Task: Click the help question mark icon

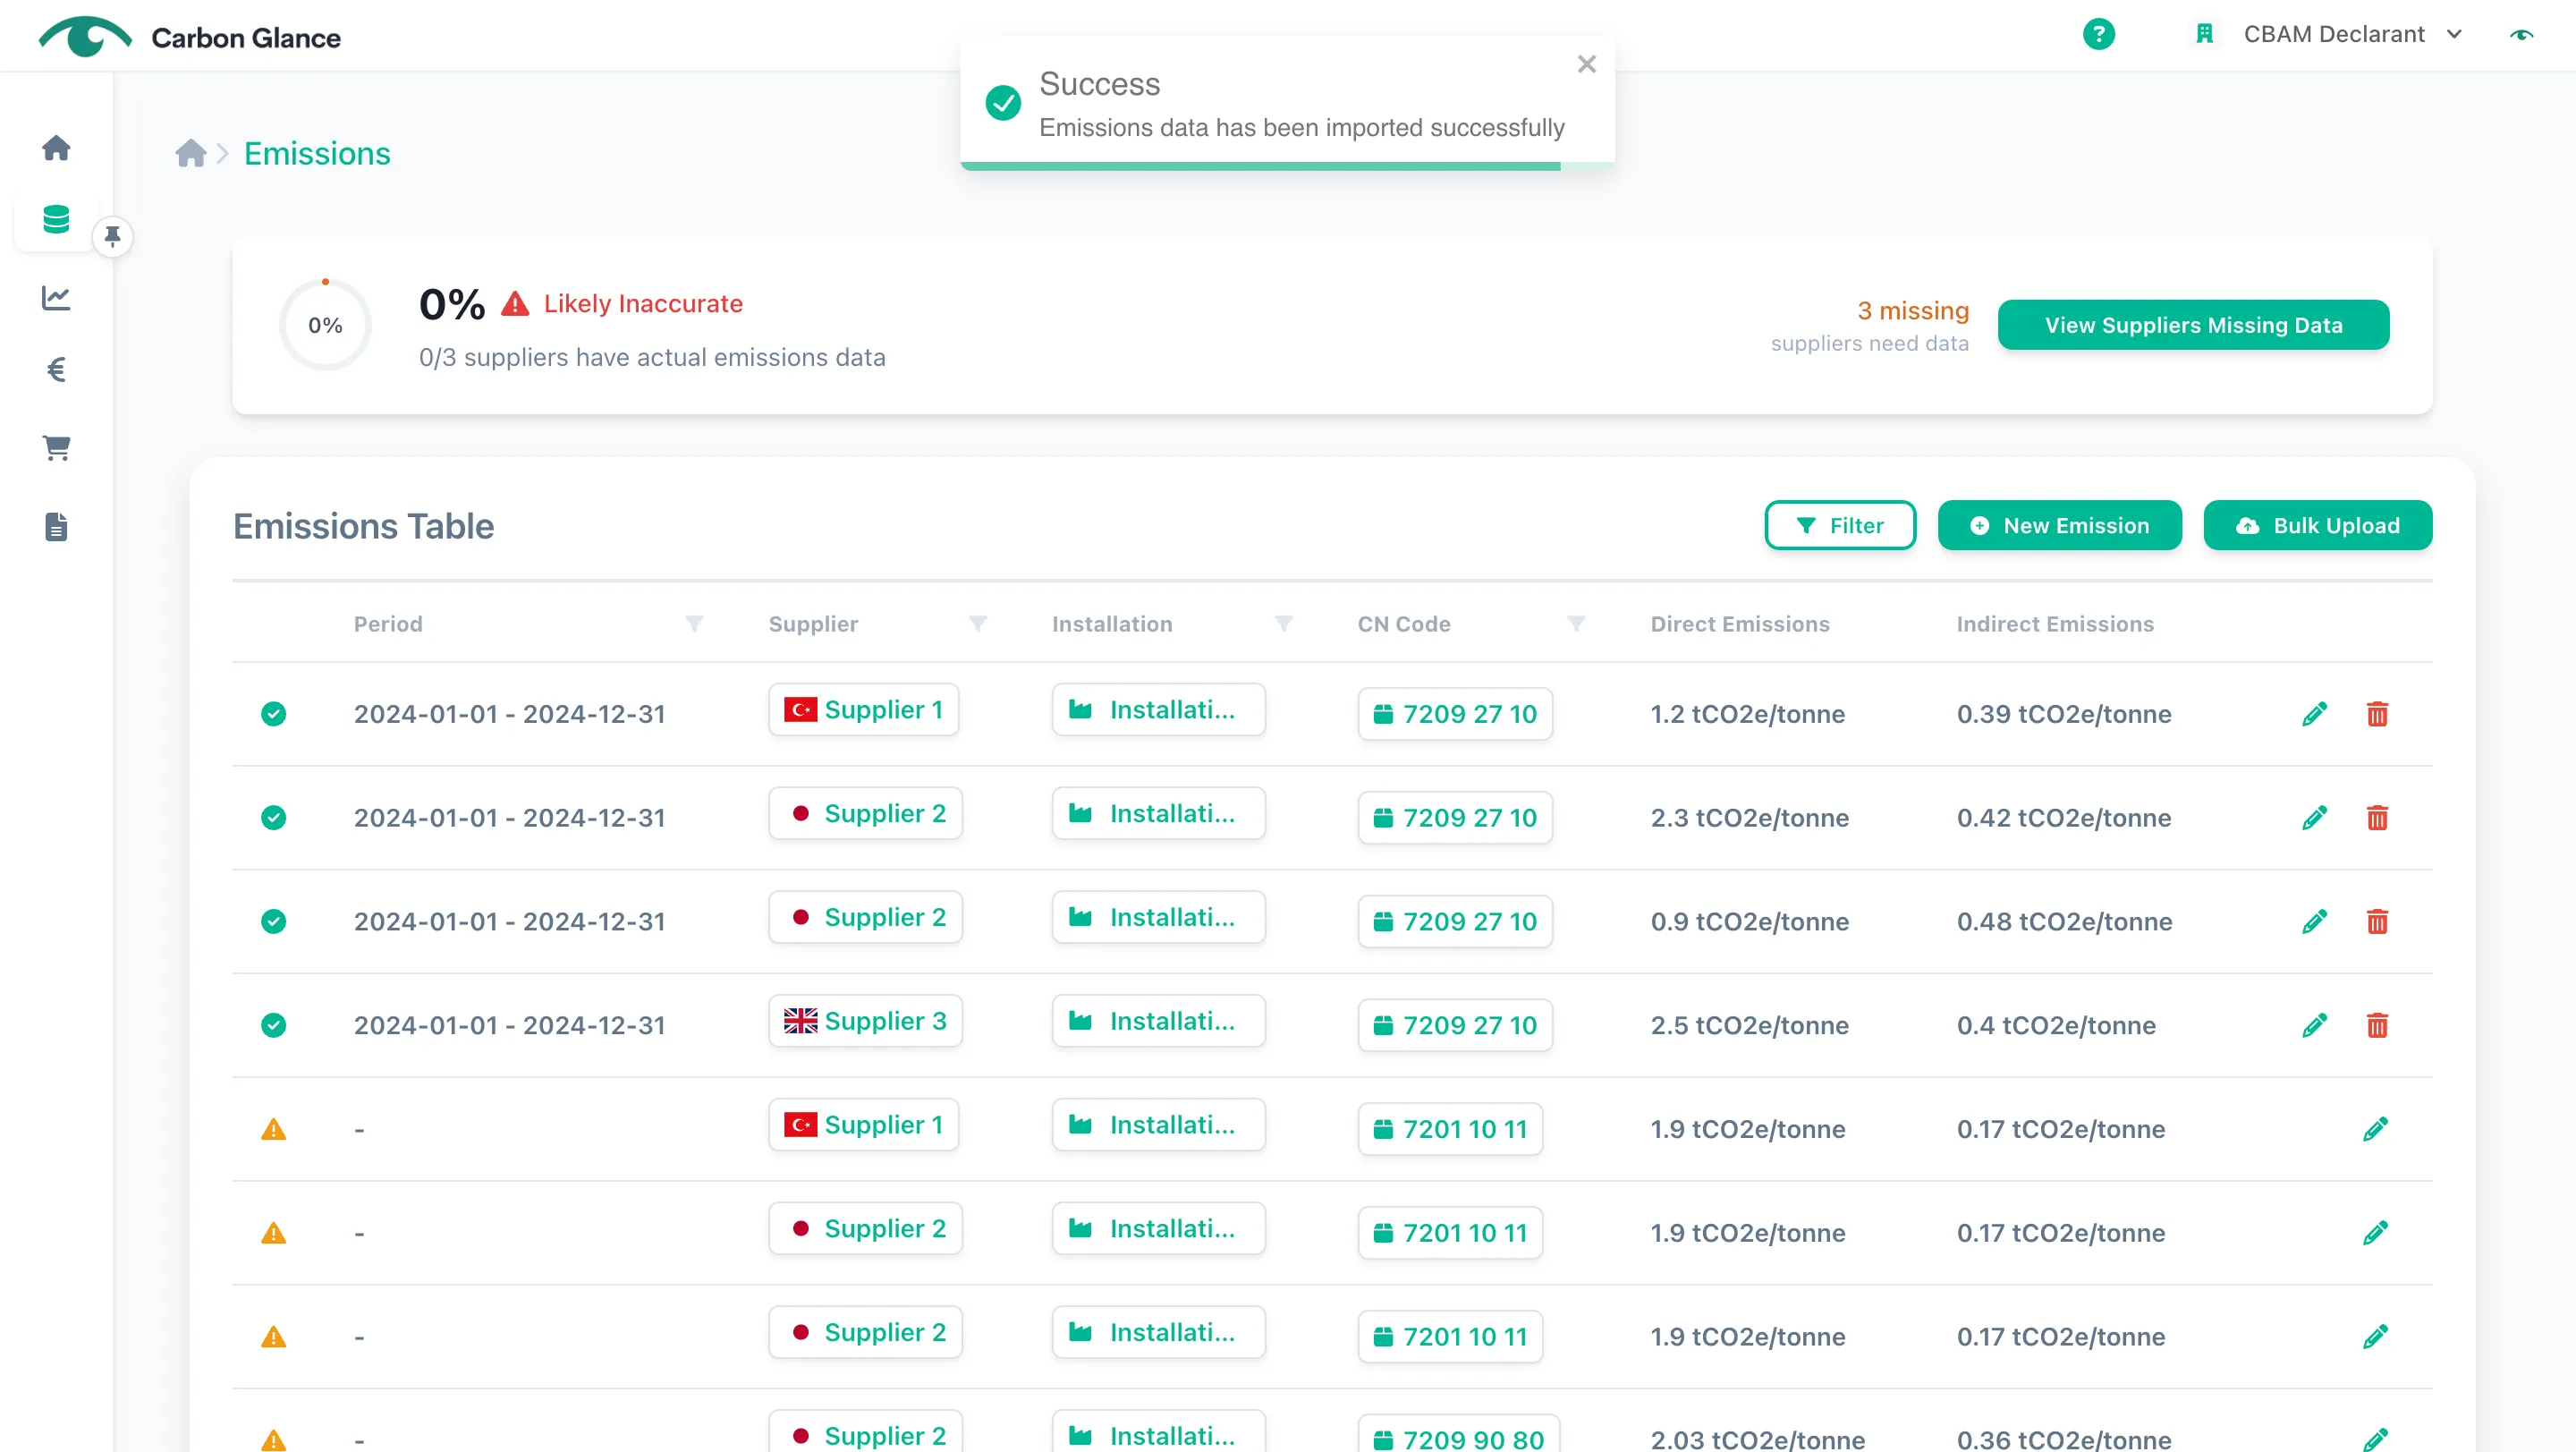Action: 2099,34
